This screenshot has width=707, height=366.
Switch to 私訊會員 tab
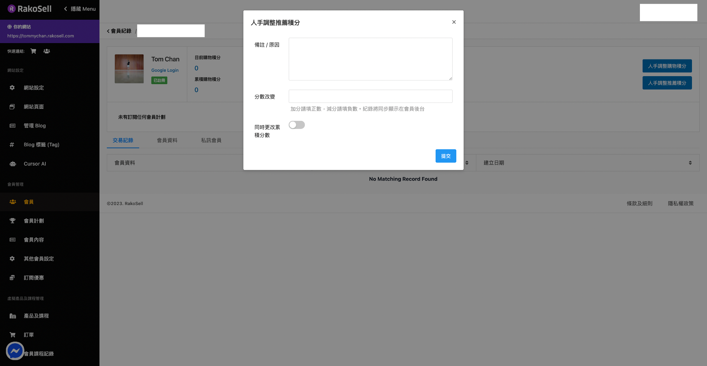click(211, 140)
